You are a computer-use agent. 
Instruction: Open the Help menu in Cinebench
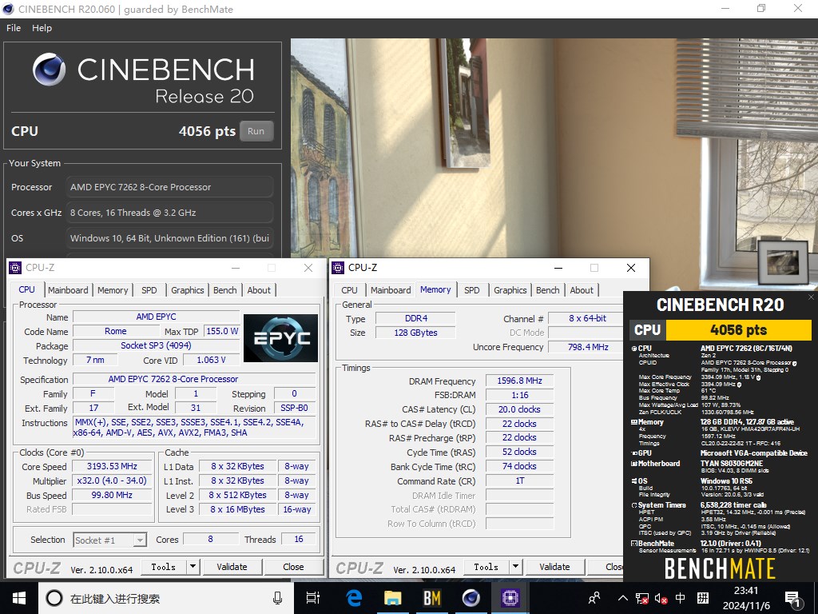42,28
